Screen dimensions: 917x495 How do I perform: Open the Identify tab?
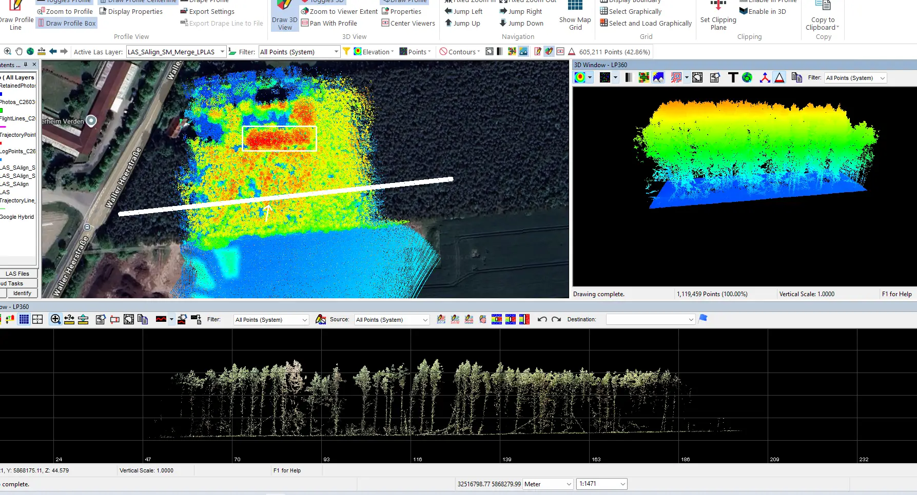[x=22, y=293]
